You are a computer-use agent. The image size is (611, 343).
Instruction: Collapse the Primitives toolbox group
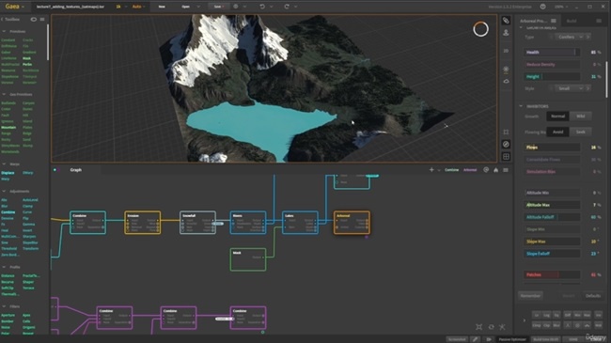pyautogui.click(x=4, y=31)
